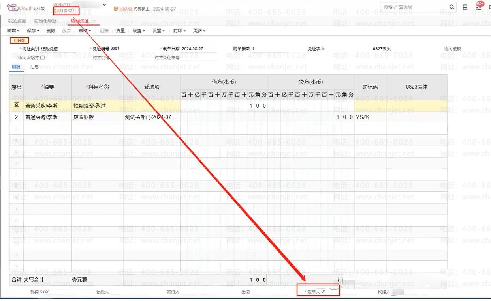Open the 审核 dropdown

tap(85, 31)
